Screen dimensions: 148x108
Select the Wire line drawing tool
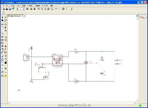click(x=2, y=56)
